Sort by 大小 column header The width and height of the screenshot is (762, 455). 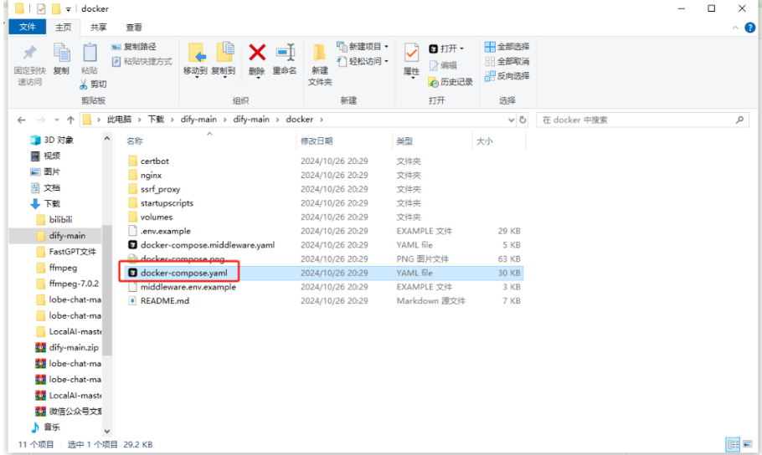pos(485,141)
